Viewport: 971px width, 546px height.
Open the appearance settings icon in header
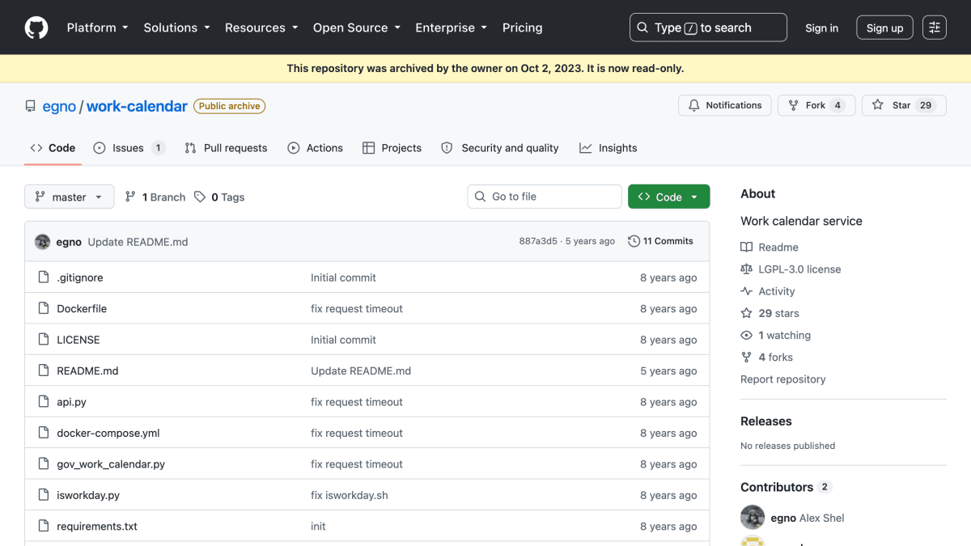pyautogui.click(x=935, y=28)
